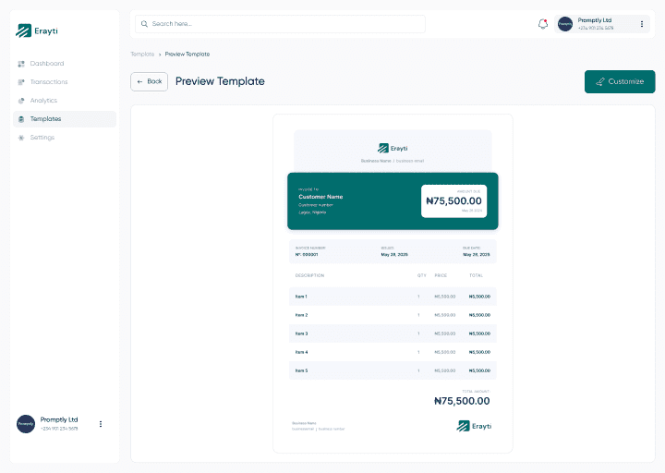
Task: Open the Settings menu item
Action: pos(42,138)
